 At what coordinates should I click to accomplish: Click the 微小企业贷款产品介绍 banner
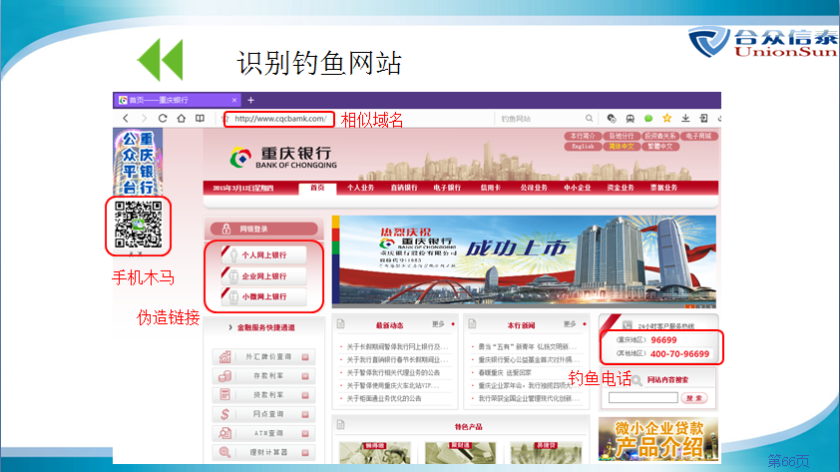658,439
